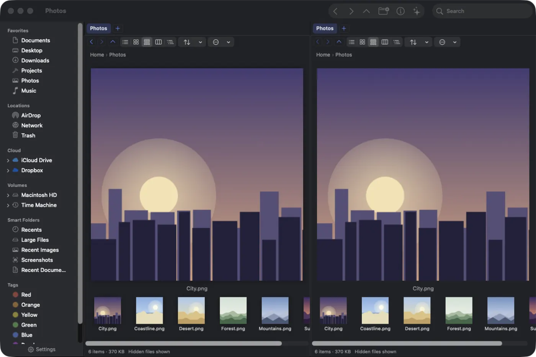Viewport: 536px width, 357px height.
Task: Expand Dropbox in sidebar
Action: 8,170
